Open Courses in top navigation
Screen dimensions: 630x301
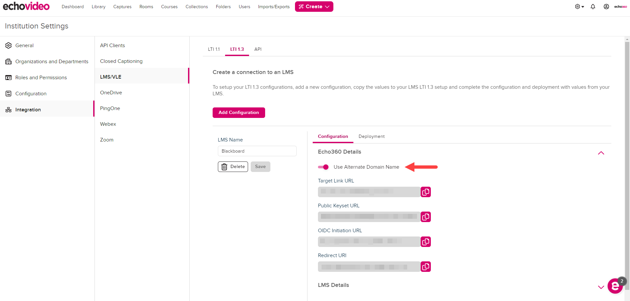(x=169, y=7)
